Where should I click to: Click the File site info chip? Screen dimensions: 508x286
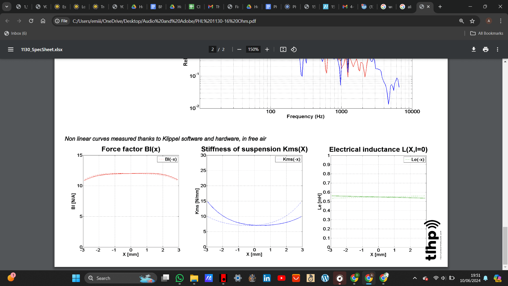click(x=61, y=21)
